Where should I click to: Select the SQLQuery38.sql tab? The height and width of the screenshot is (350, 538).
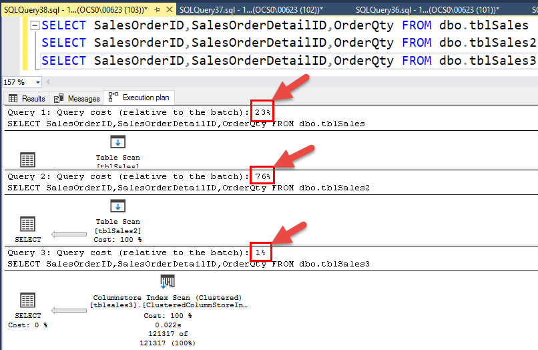click(x=76, y=9)
